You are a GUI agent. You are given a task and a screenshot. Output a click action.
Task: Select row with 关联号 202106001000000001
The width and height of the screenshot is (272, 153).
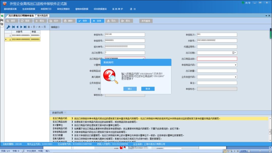[21, 35]
